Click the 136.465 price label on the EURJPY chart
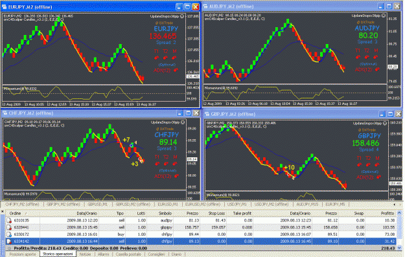Image resolution: width=405 pixels, height=257 pixels. click(163, 36)
